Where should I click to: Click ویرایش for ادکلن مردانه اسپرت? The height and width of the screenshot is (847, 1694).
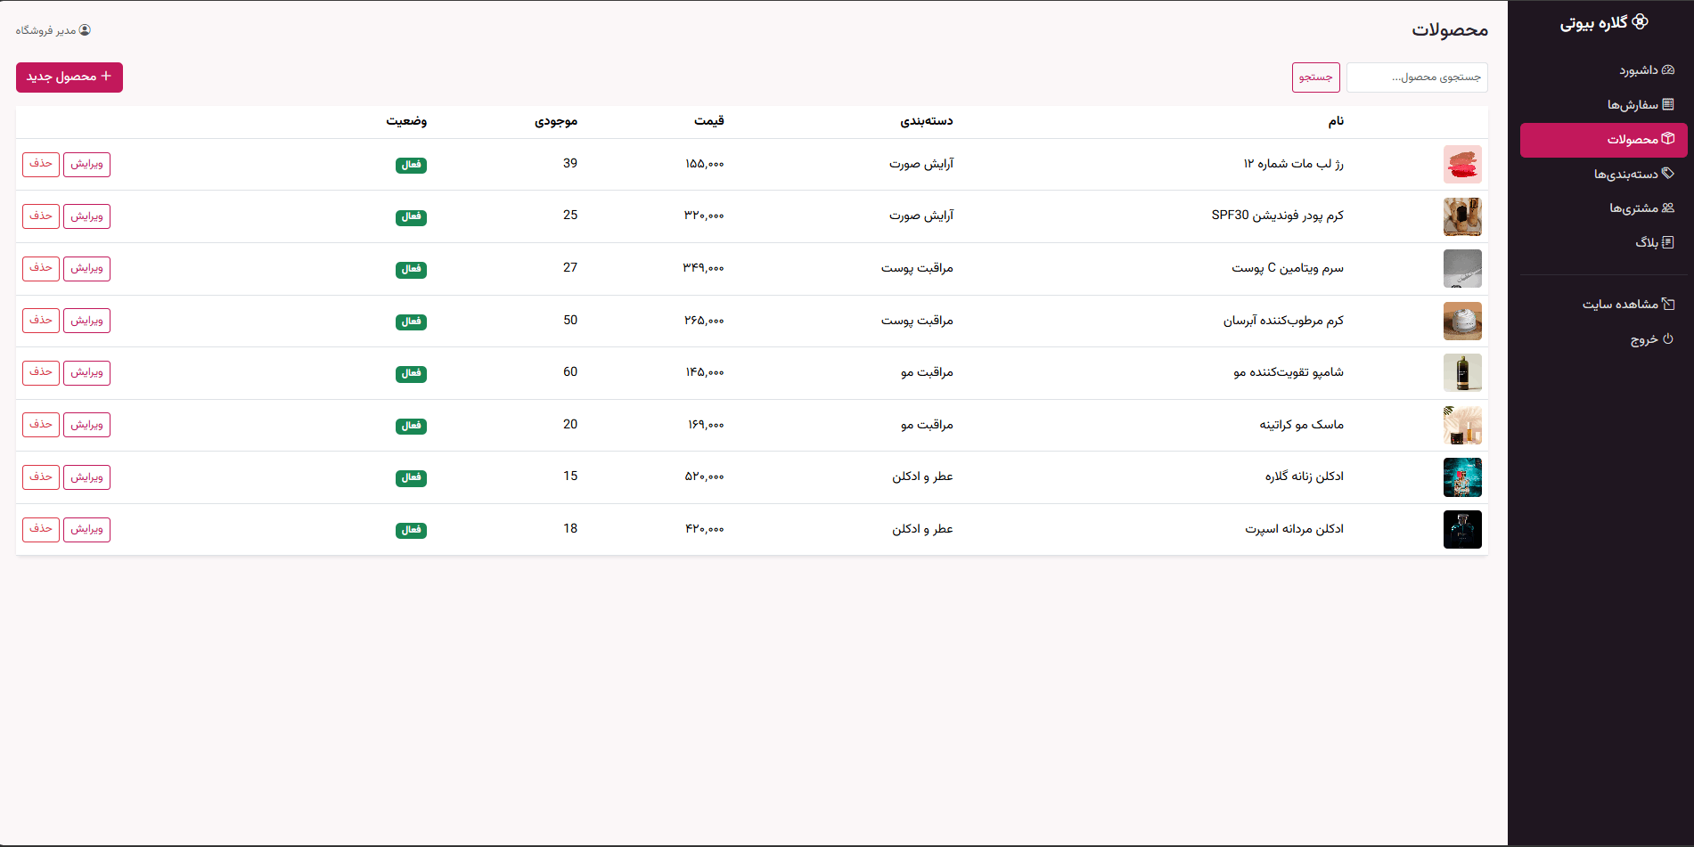coord(87,530)
